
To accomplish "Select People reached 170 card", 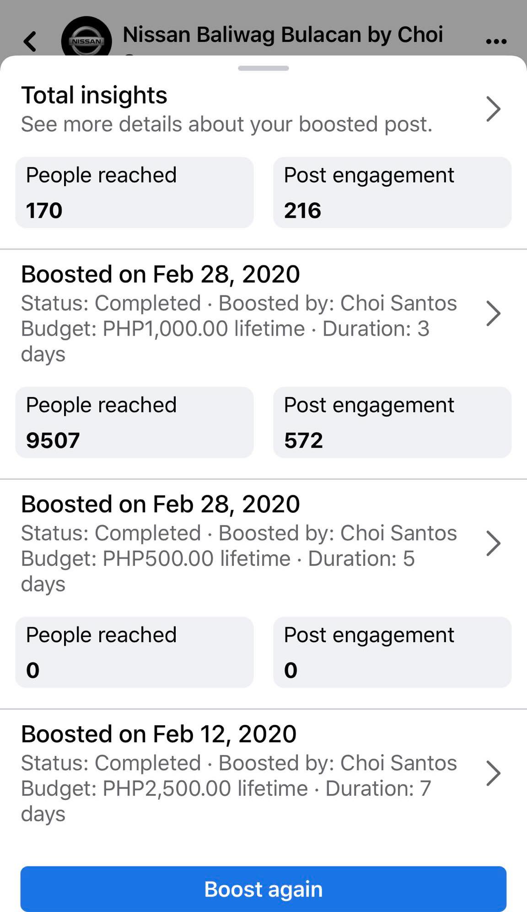I will 134,193.
